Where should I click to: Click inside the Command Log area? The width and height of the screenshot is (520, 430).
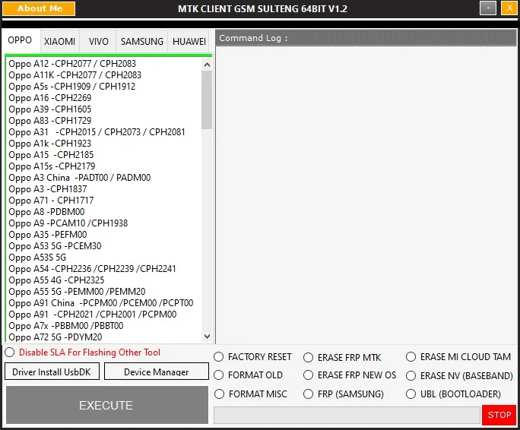coord(366,195)
